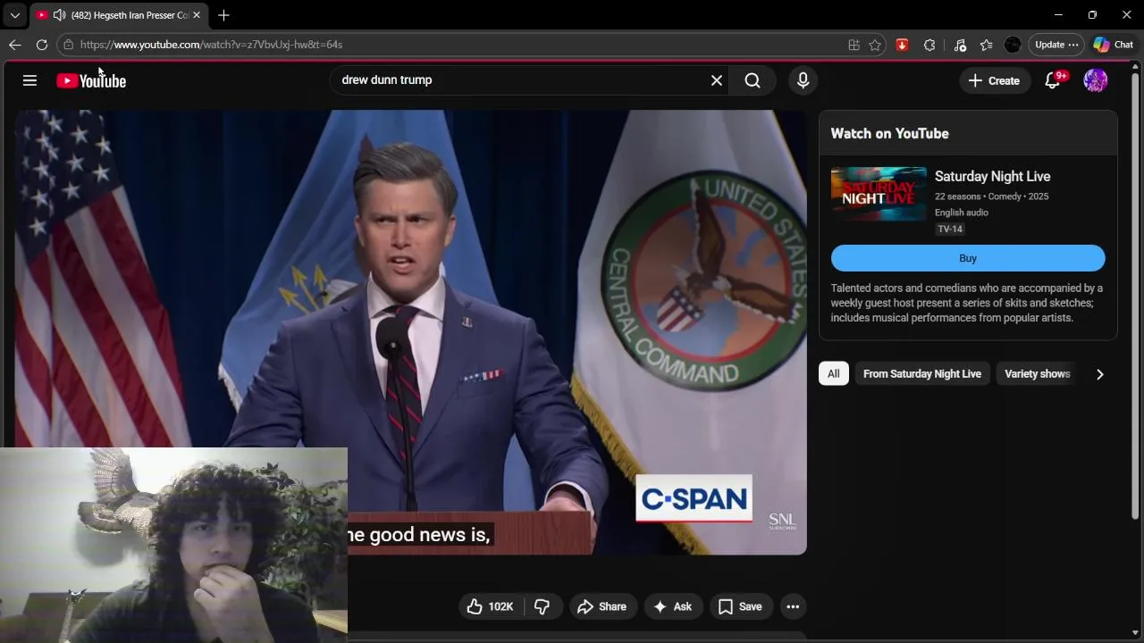Click the TV-14 rating badge
Screen dimensions: 1144x643
[x=950, y=230]
